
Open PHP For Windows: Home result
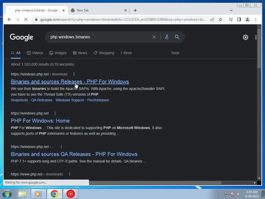tap(40, 121)
